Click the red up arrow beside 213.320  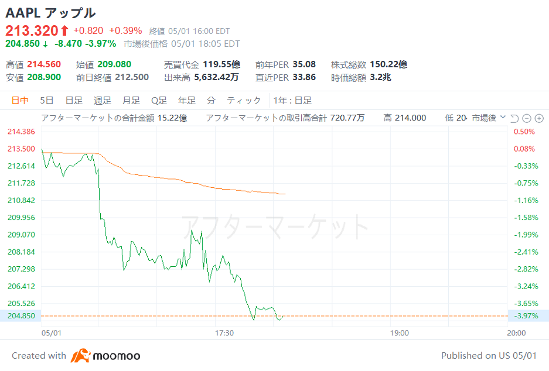click(64, 31)
